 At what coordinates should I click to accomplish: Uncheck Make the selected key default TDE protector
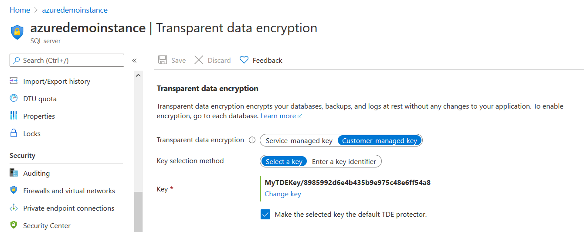pyautogui.click(x=265, y=215)
